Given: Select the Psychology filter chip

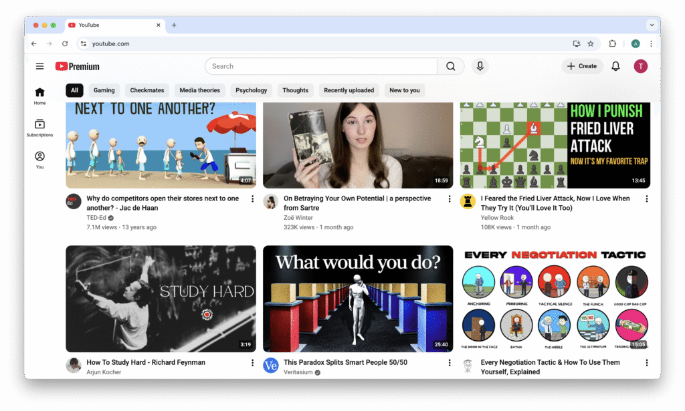Looking at the screenshot, I should click(251, 90).
